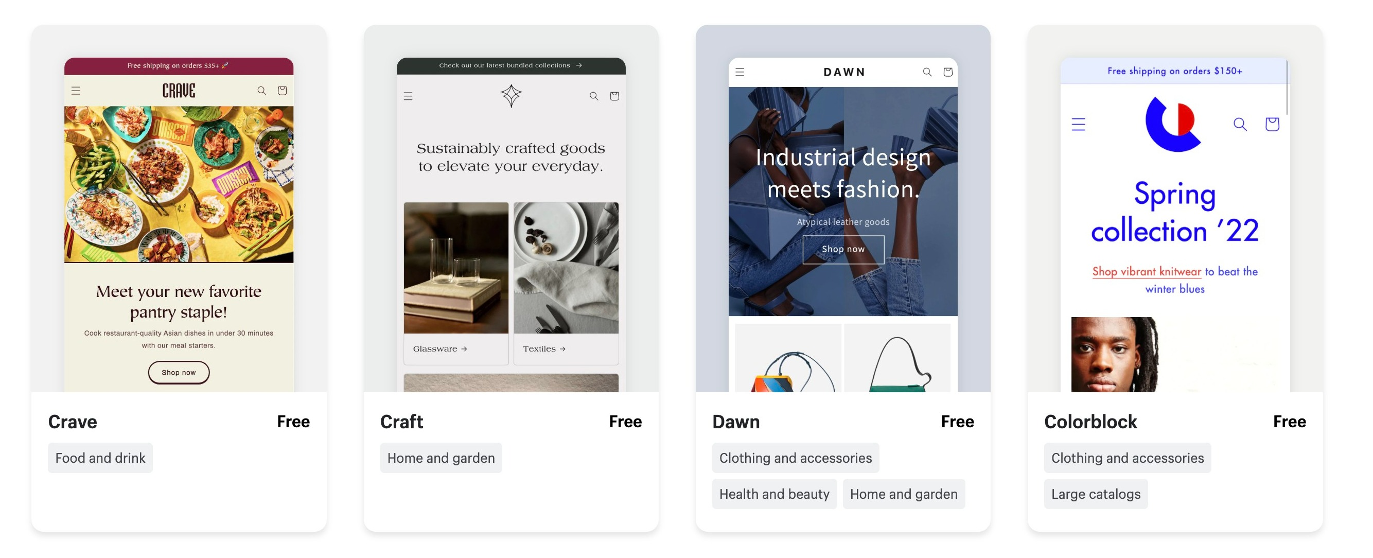Screen dimensions: 1373x558
Task: Open the Glassware collection link
Action: click(x=441, y=349)
